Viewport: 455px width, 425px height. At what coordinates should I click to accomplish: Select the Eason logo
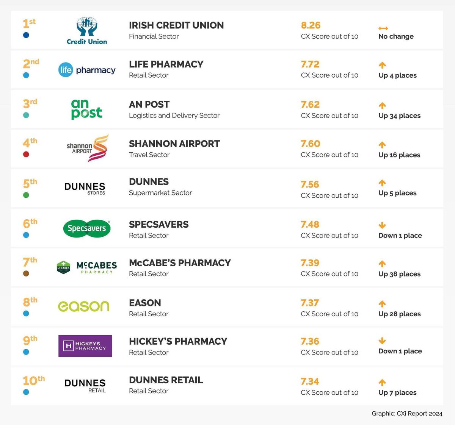tap(83, 306)
